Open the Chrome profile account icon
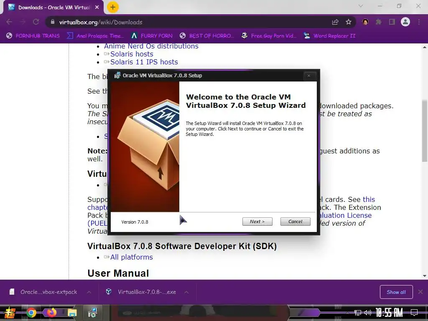 click(x=405, y=22)
